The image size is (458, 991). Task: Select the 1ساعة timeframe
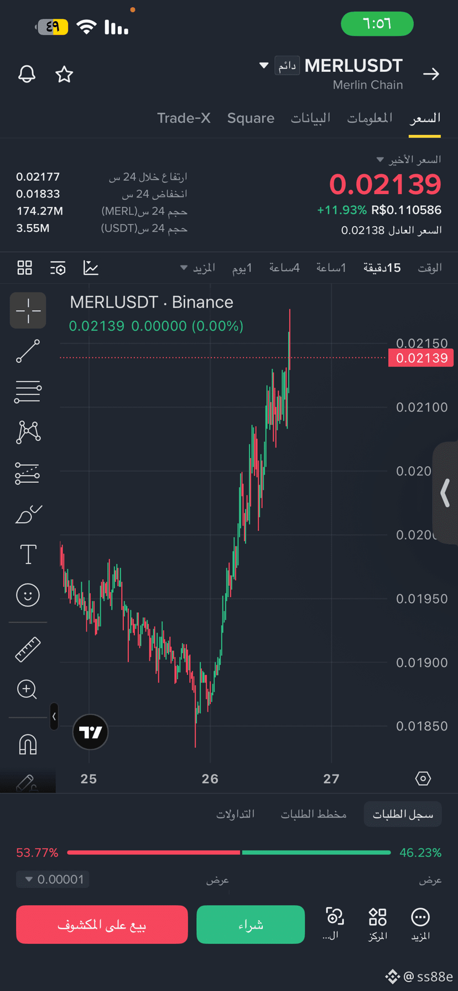point(331,268)
